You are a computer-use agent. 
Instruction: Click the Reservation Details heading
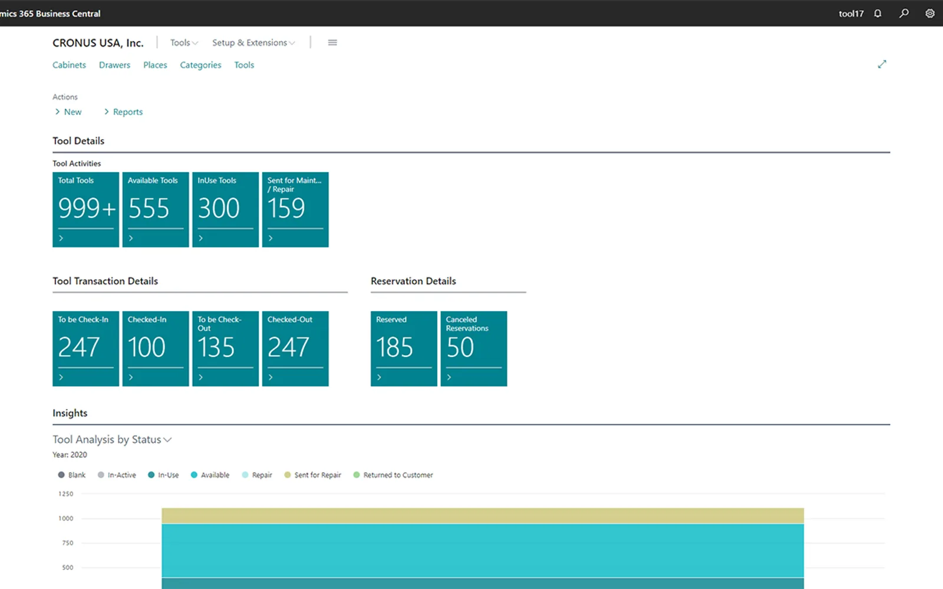tap(413, 281)
